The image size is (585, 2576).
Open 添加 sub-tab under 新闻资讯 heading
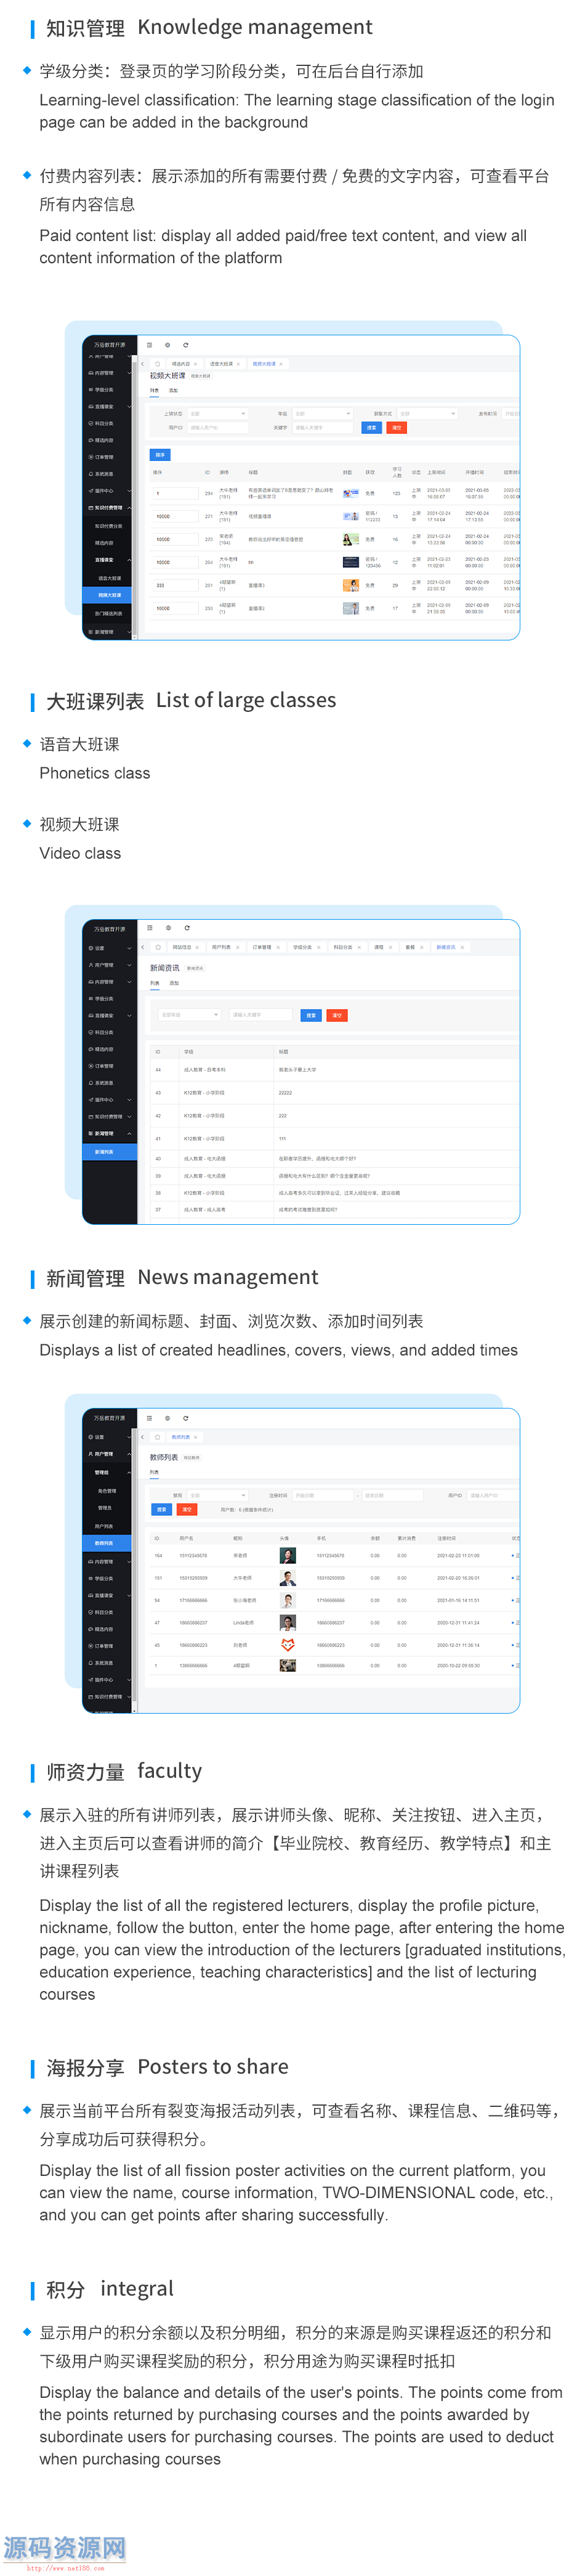click(x=174, y=983)
